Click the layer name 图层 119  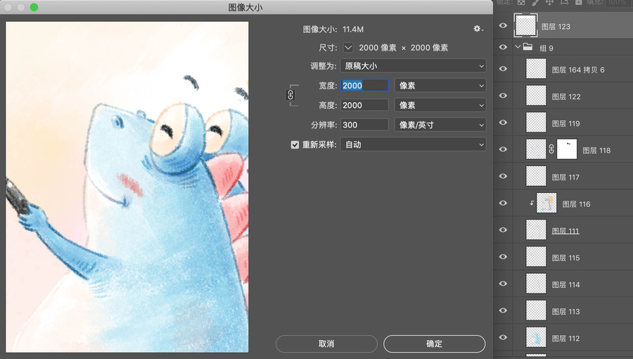[566, 124]
